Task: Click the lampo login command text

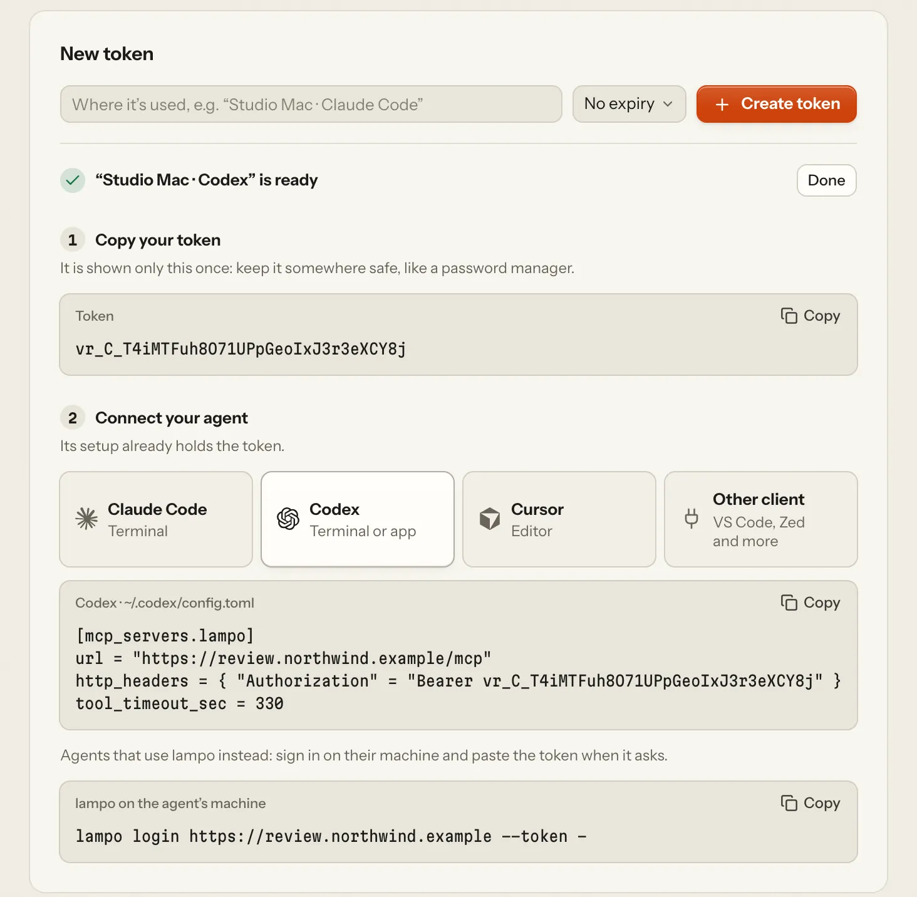Action: tap(331, 836)
